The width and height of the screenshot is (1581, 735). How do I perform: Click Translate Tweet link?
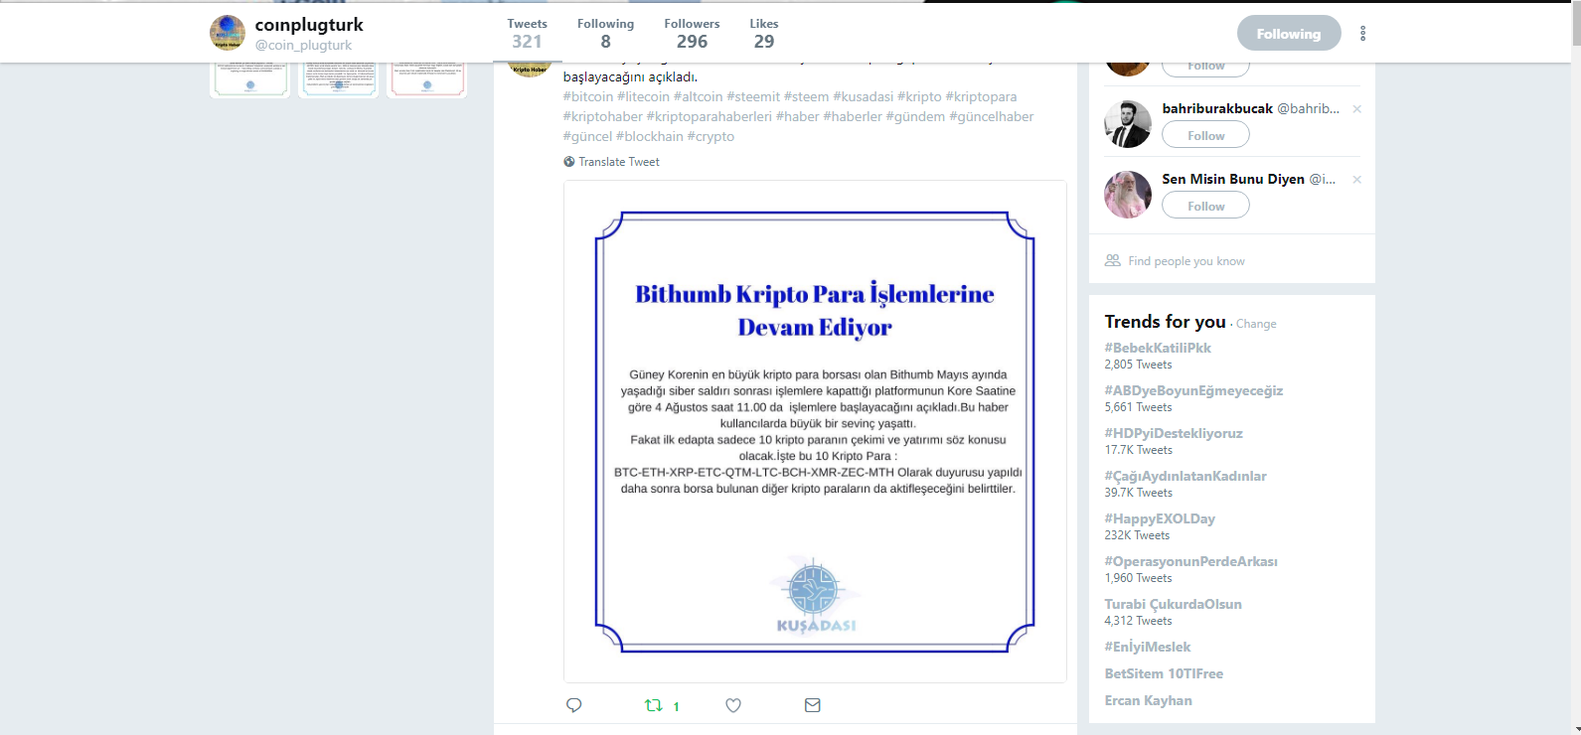[x=619, y=162]
